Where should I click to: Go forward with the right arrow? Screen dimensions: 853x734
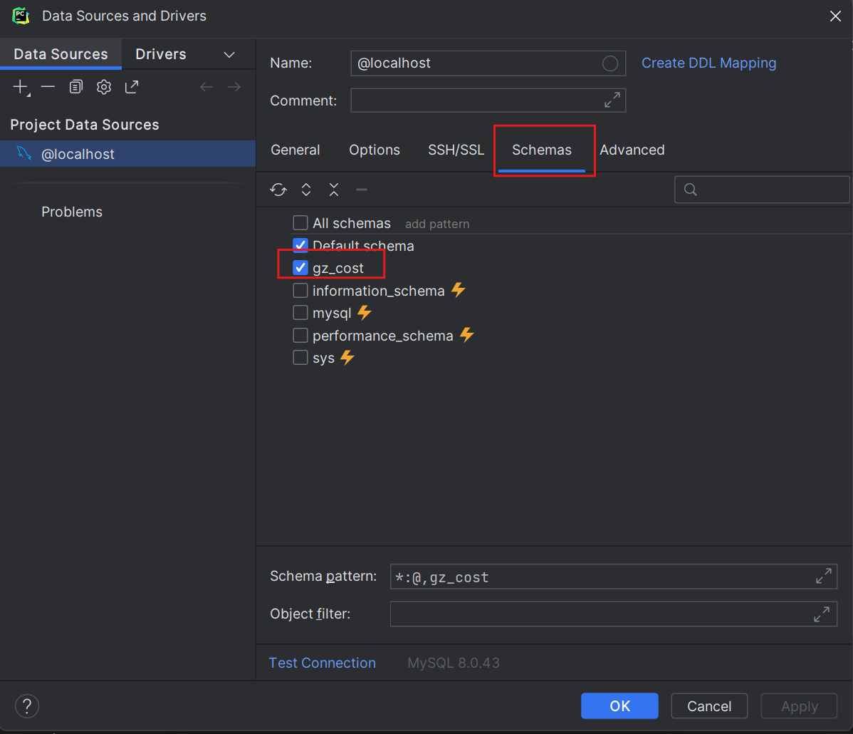(234, 87)
